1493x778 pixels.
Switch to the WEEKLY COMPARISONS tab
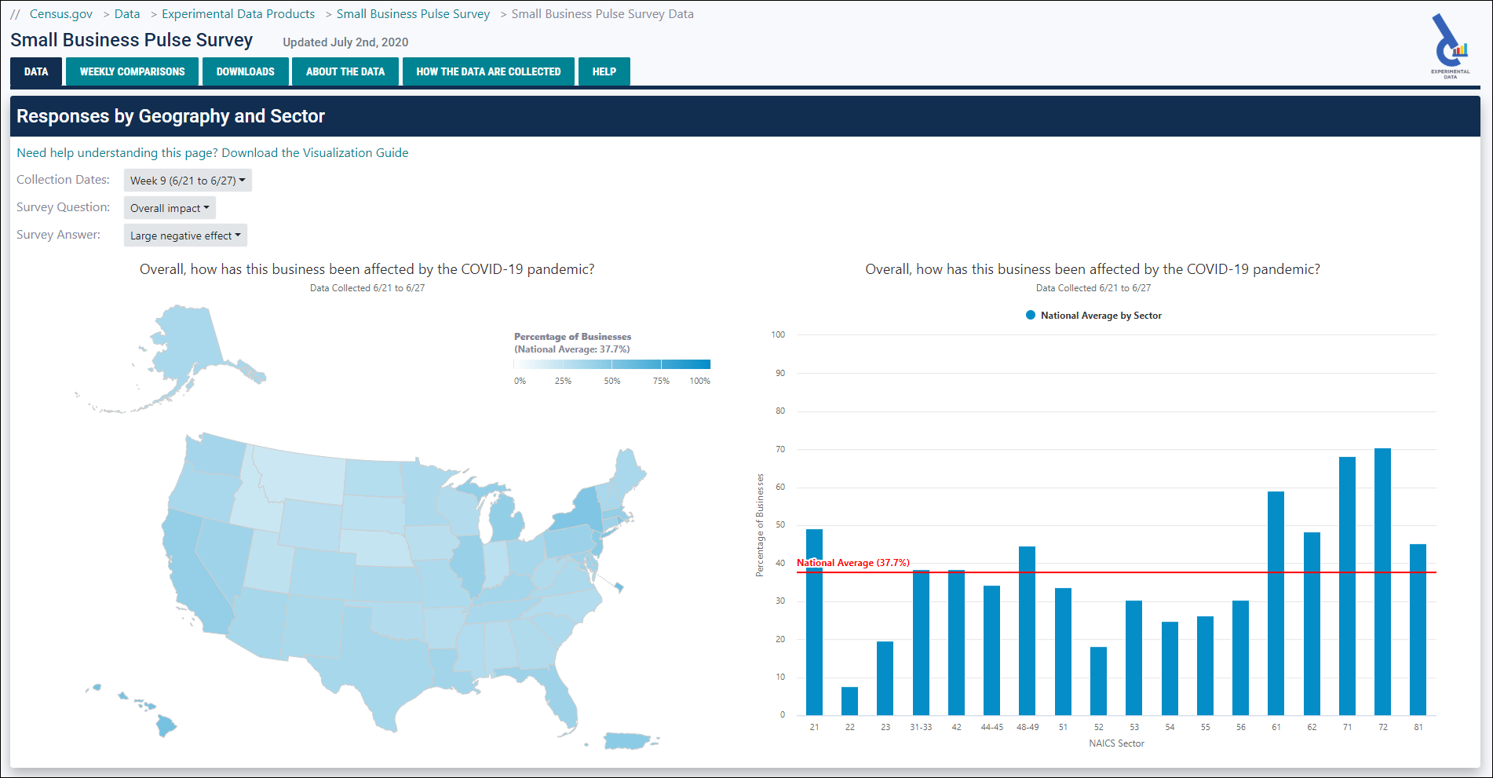coord(131,71)
